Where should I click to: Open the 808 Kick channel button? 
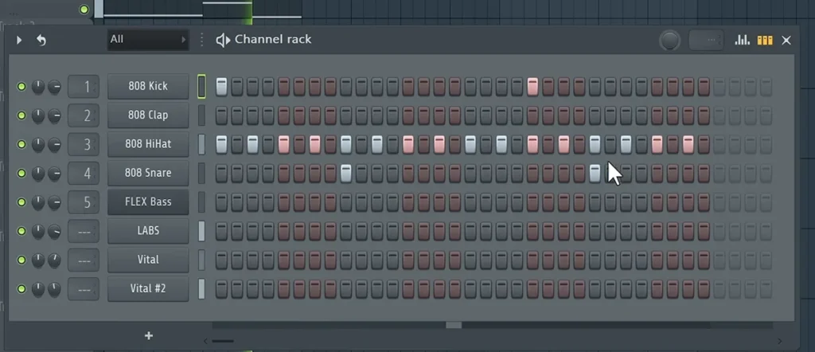(148, 86)
